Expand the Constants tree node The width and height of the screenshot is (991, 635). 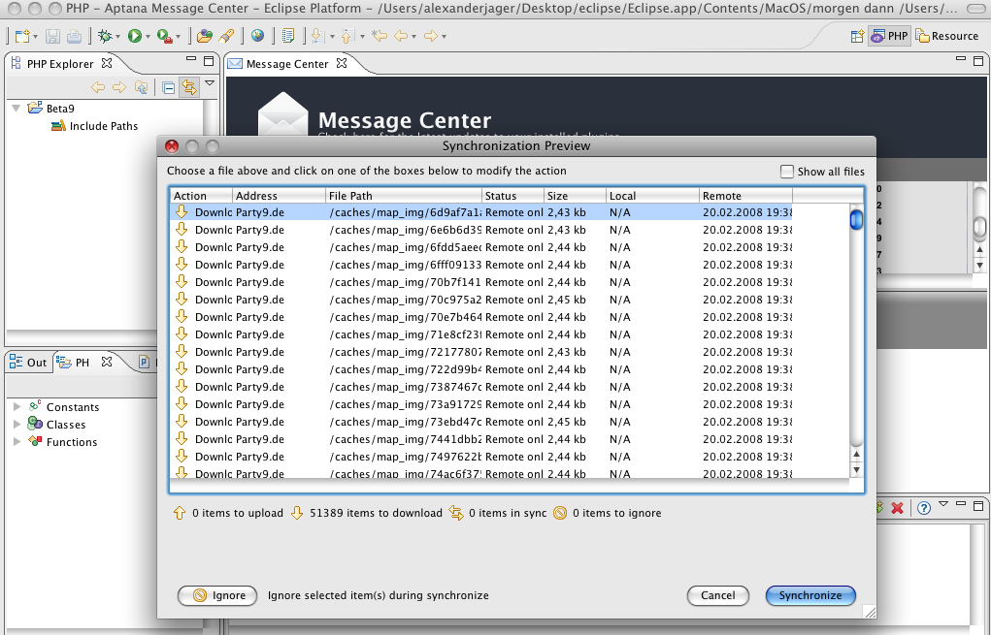click(17, 407)
